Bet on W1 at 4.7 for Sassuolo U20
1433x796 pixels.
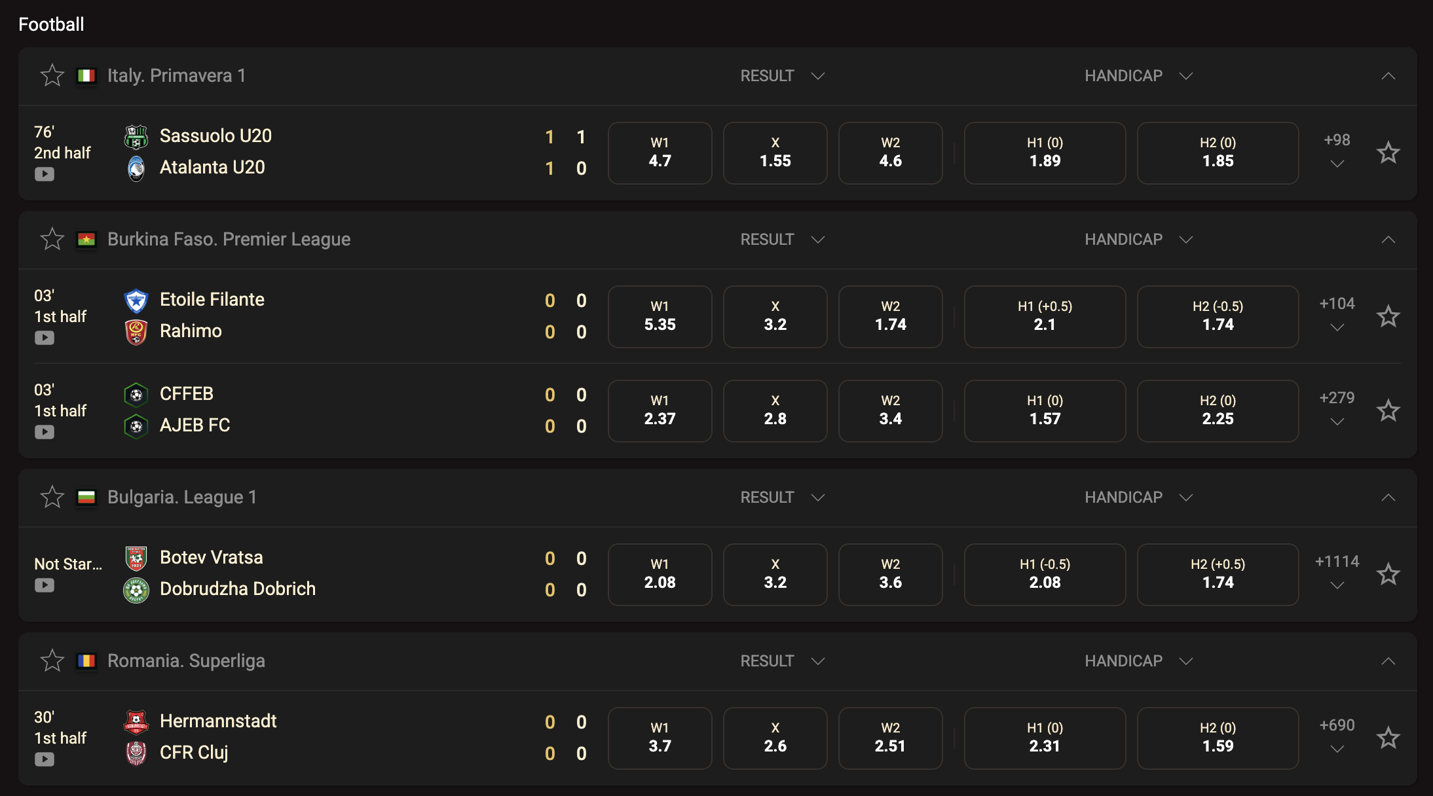[660, 153]
